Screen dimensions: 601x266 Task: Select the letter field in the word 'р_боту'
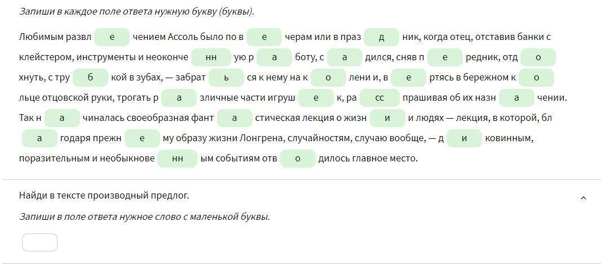(274, 57)
